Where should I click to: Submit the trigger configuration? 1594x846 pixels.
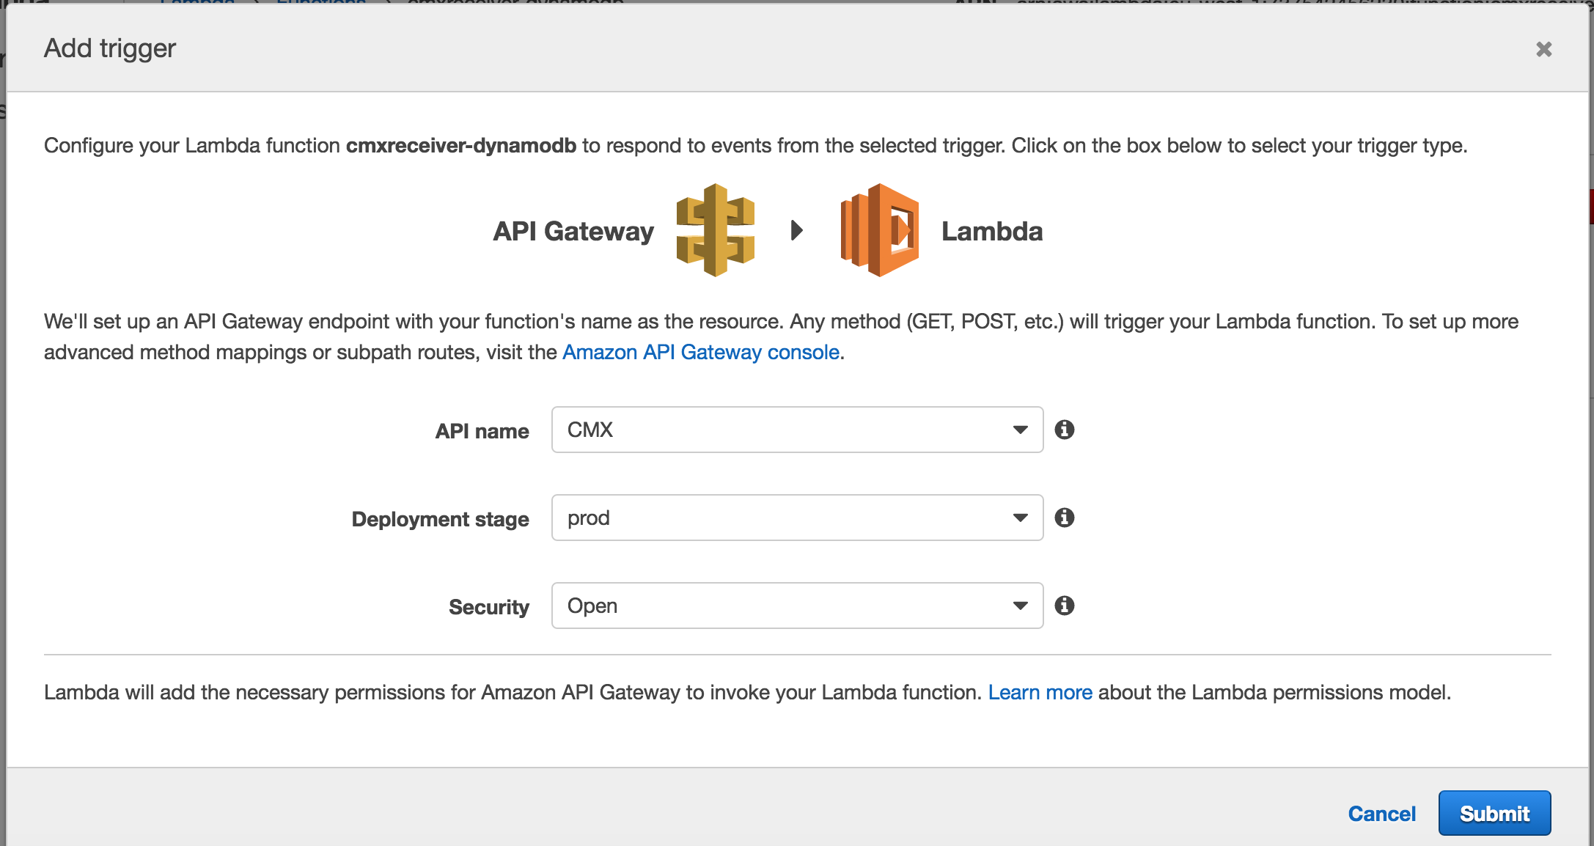click(1494, 813)
